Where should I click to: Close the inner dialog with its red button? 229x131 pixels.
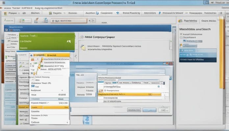click(x=171, y=64)
